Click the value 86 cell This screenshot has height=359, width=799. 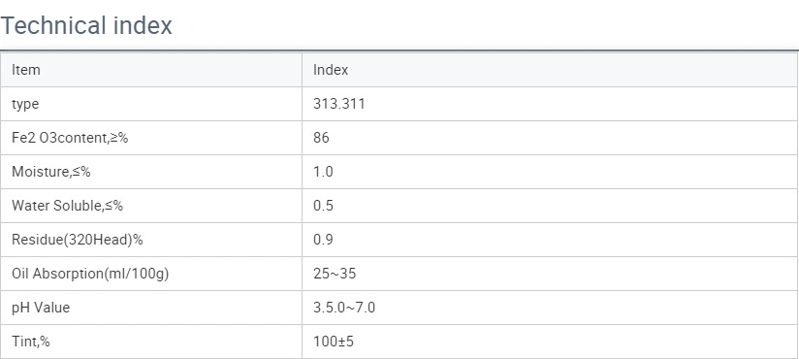322,138
